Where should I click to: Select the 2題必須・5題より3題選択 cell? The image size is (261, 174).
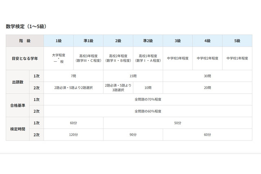click(x=118, y=87)
